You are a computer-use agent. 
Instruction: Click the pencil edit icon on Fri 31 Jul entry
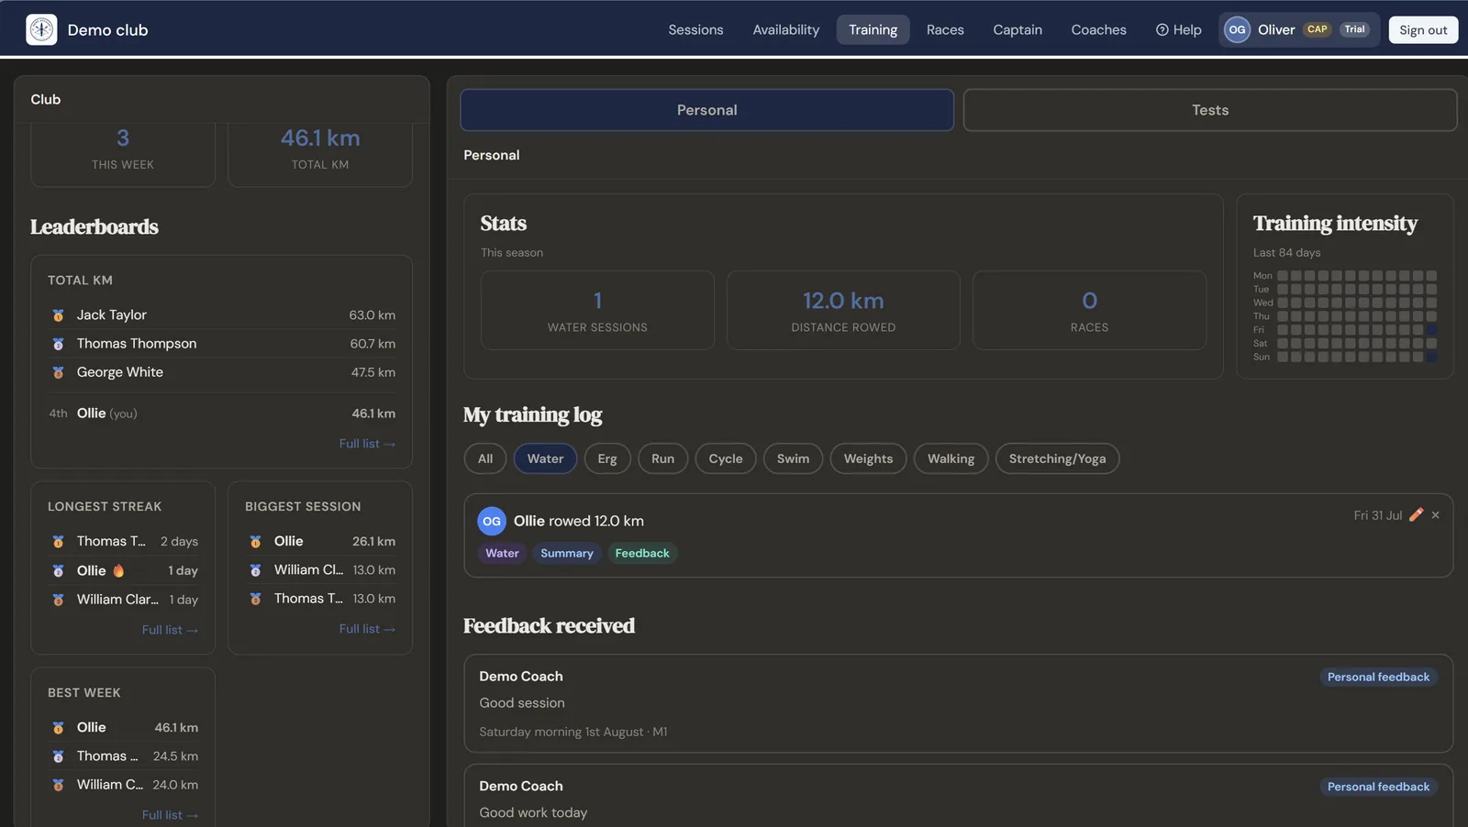(1416, 515)
